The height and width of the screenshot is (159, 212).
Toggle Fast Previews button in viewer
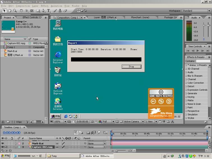click(164, 122)
